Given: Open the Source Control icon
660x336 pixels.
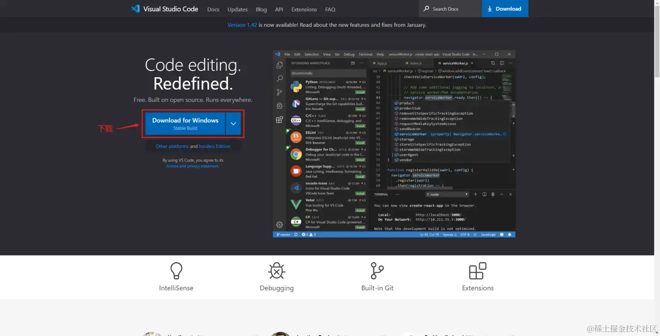Looking at the screenshot, I should [x=279, y=92].
